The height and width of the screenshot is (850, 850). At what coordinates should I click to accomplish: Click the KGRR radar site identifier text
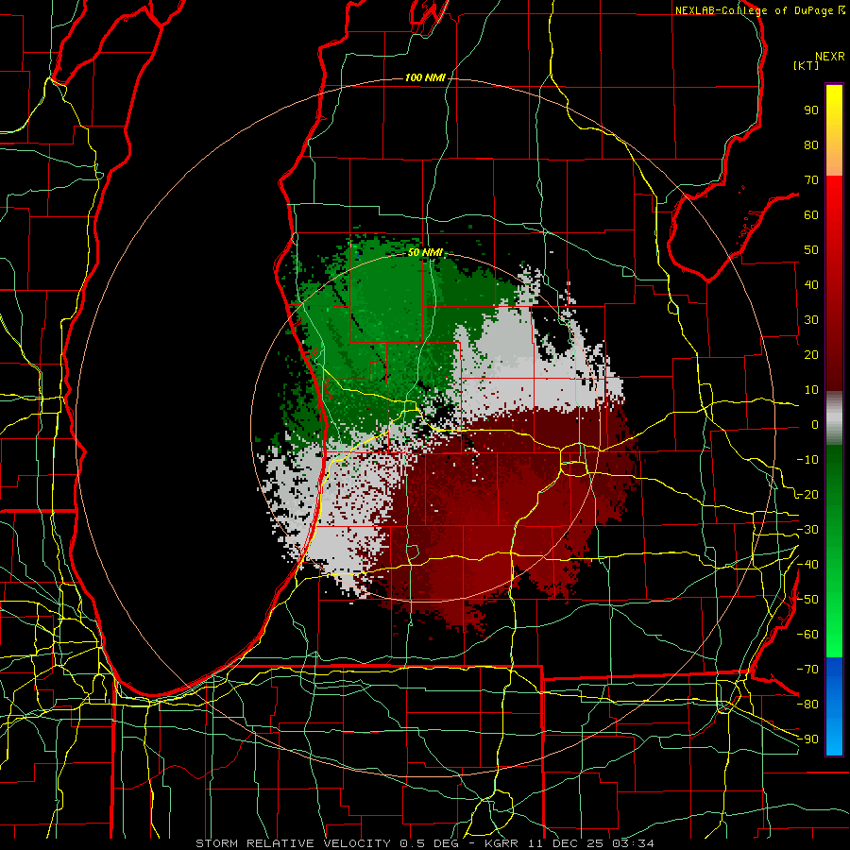point(501,843)
